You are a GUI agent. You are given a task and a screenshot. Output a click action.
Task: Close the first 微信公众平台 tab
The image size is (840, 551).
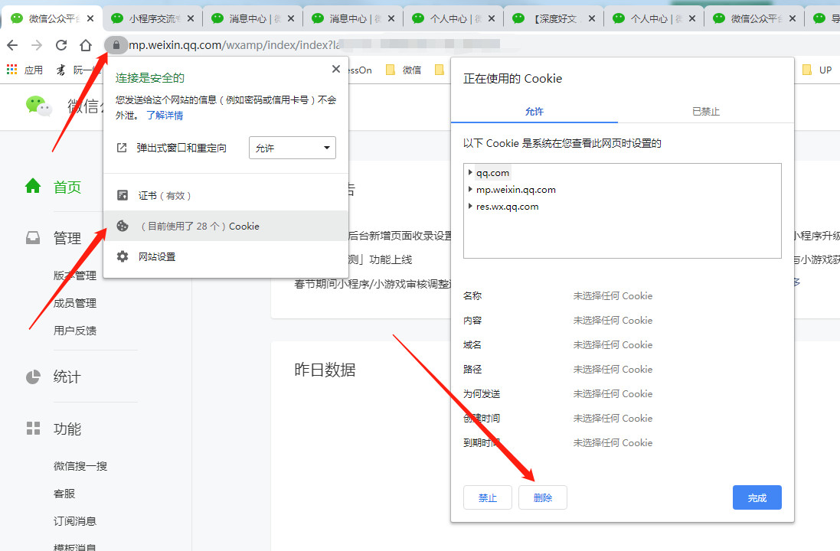(90, 18)
